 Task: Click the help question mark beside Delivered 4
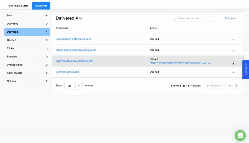click(x=81, y=18)
